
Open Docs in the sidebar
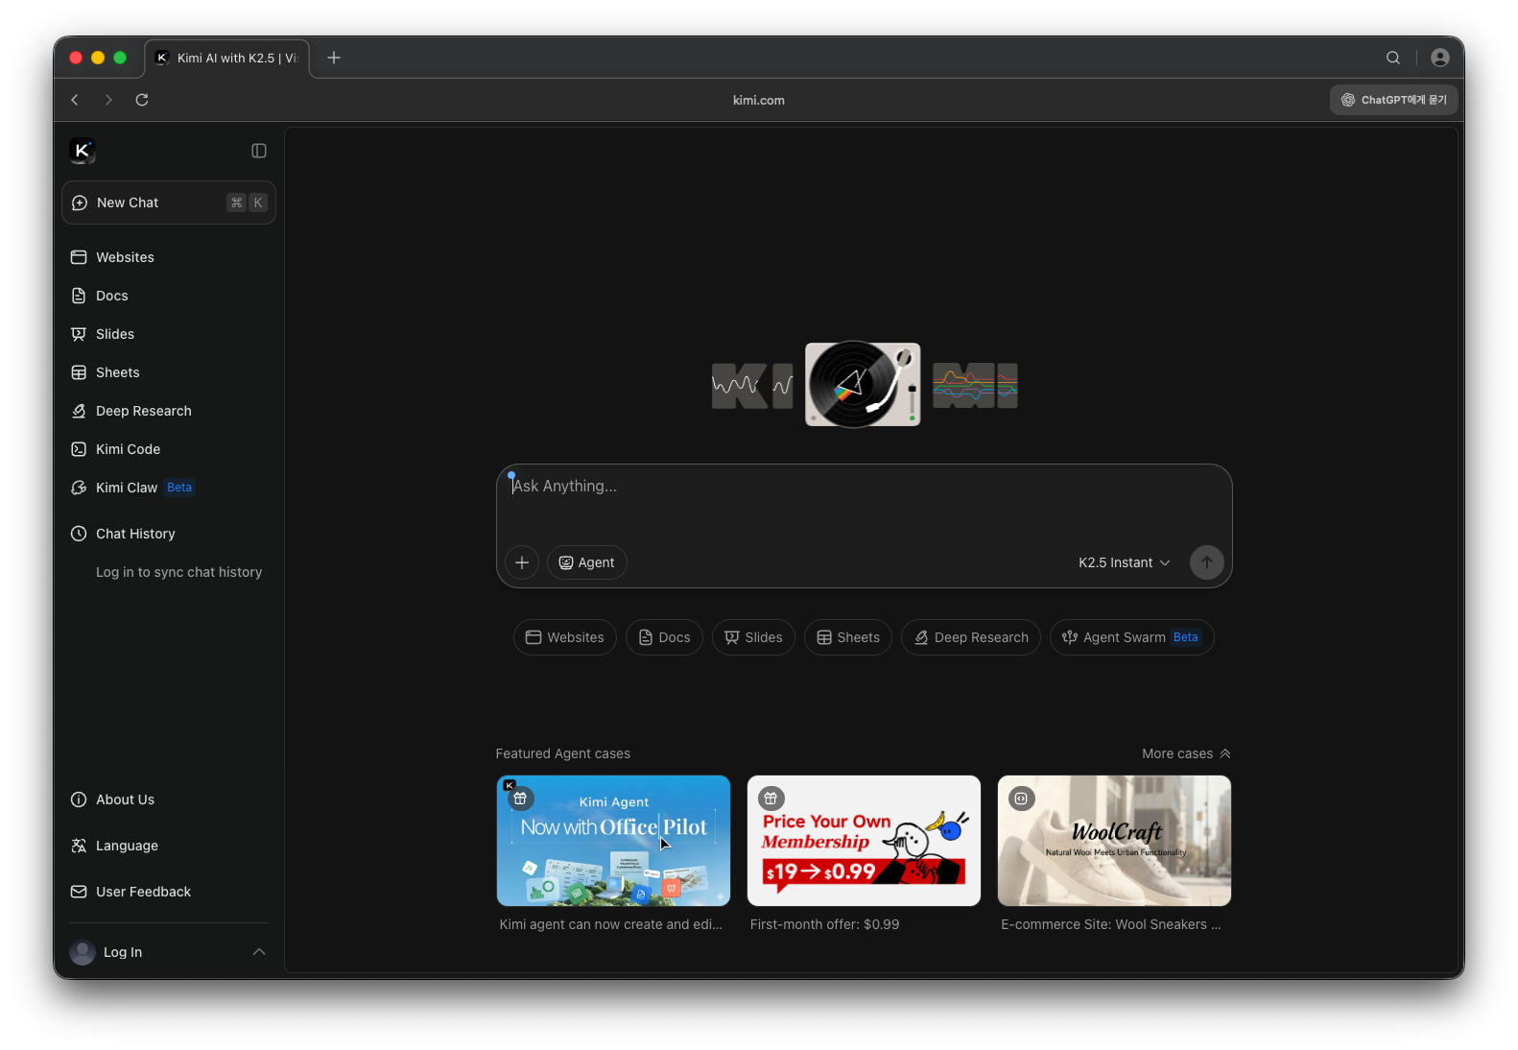[x=169, y=296]
